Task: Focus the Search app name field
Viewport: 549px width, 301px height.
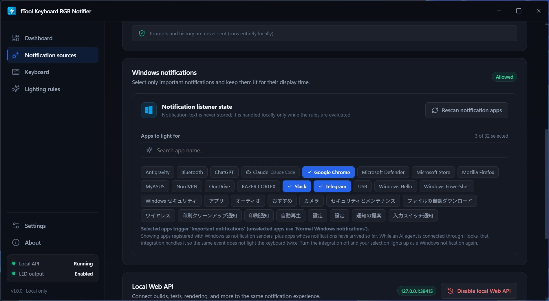Action: pos(324,150)
